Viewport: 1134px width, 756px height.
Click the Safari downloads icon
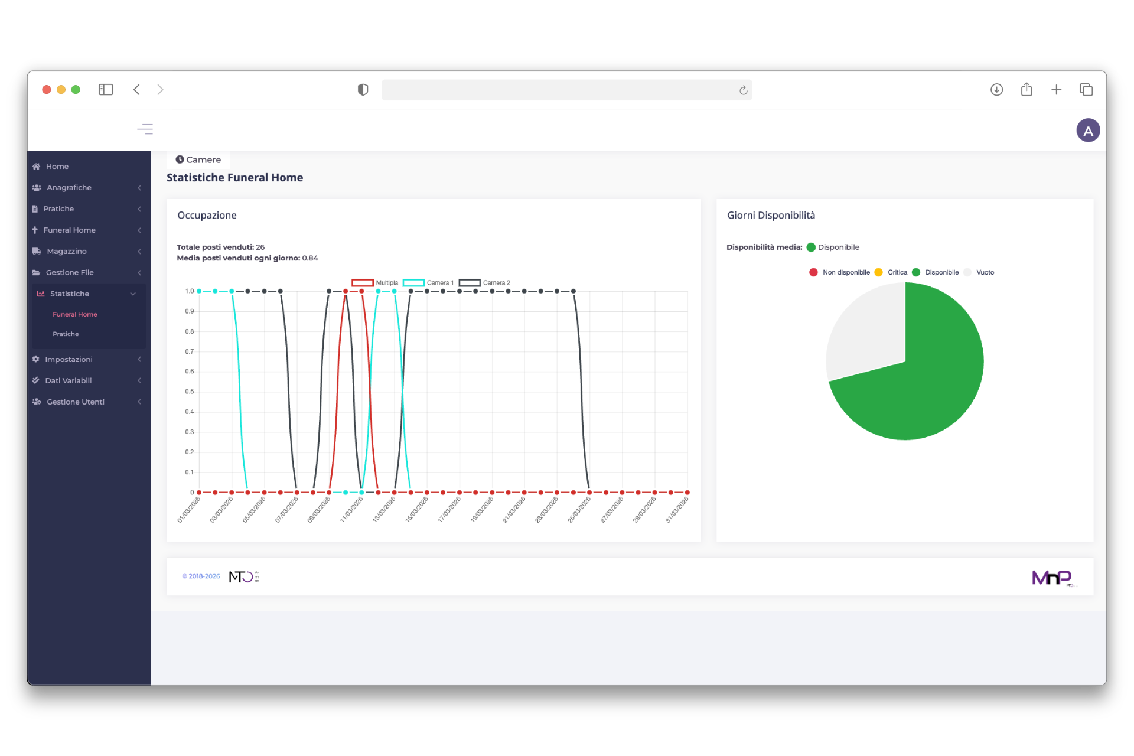[x=996, y=90]
